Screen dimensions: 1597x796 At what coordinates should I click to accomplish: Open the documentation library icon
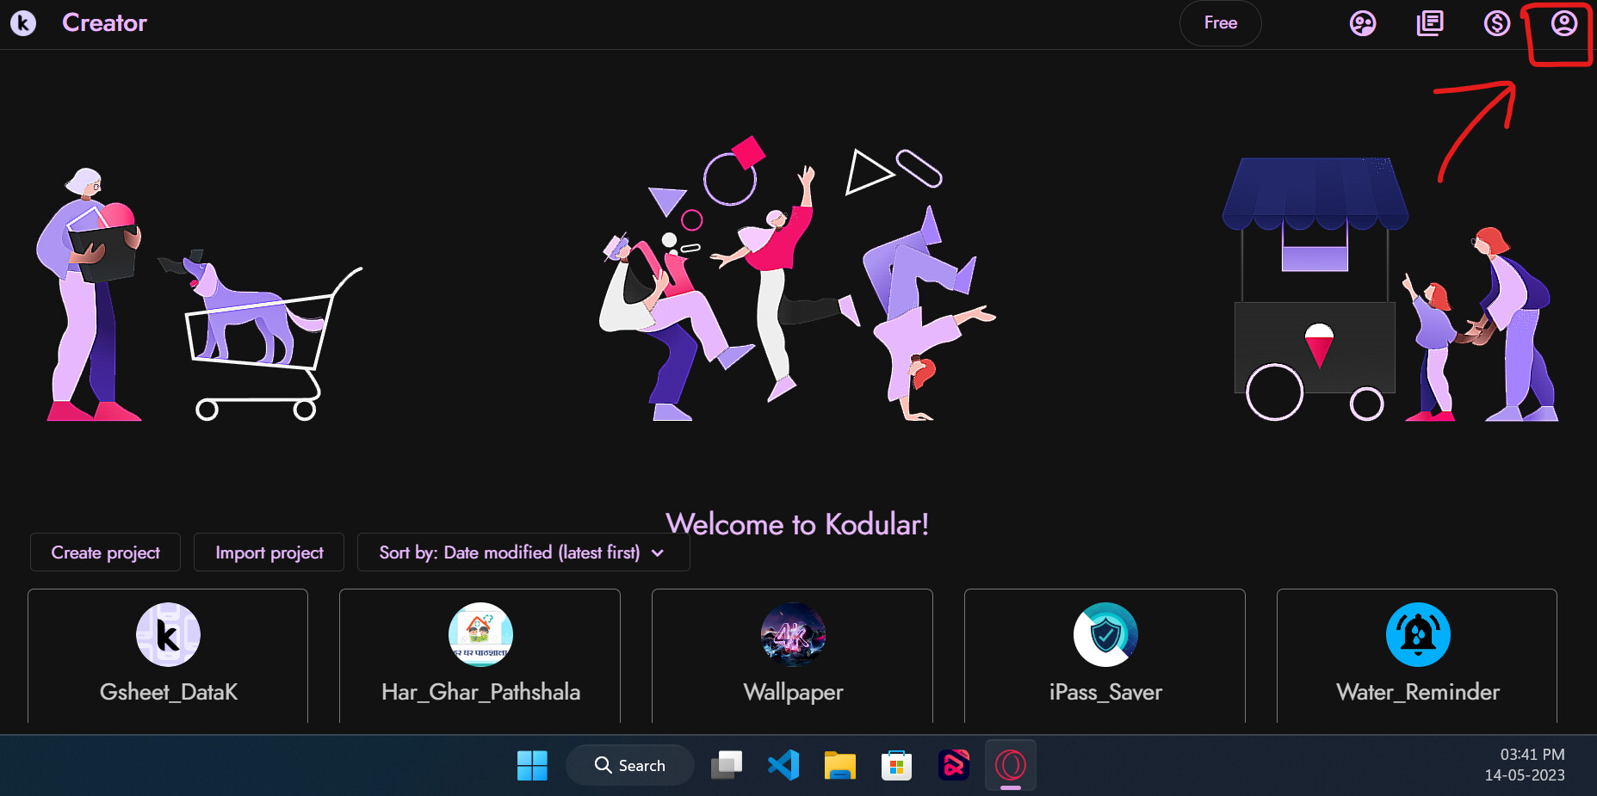(x=1430, y=23)
